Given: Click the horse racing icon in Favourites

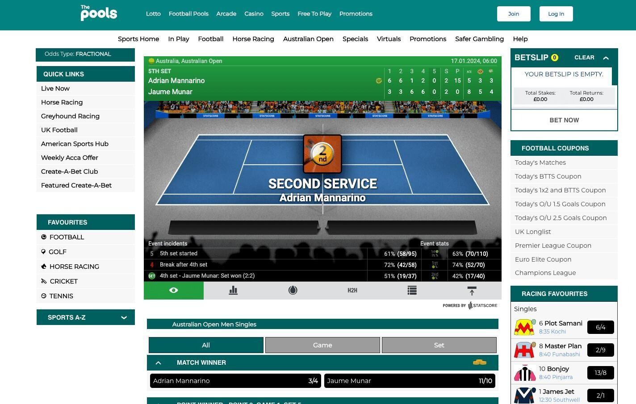Looking at the screenshot, I should [x=44, y=267].
